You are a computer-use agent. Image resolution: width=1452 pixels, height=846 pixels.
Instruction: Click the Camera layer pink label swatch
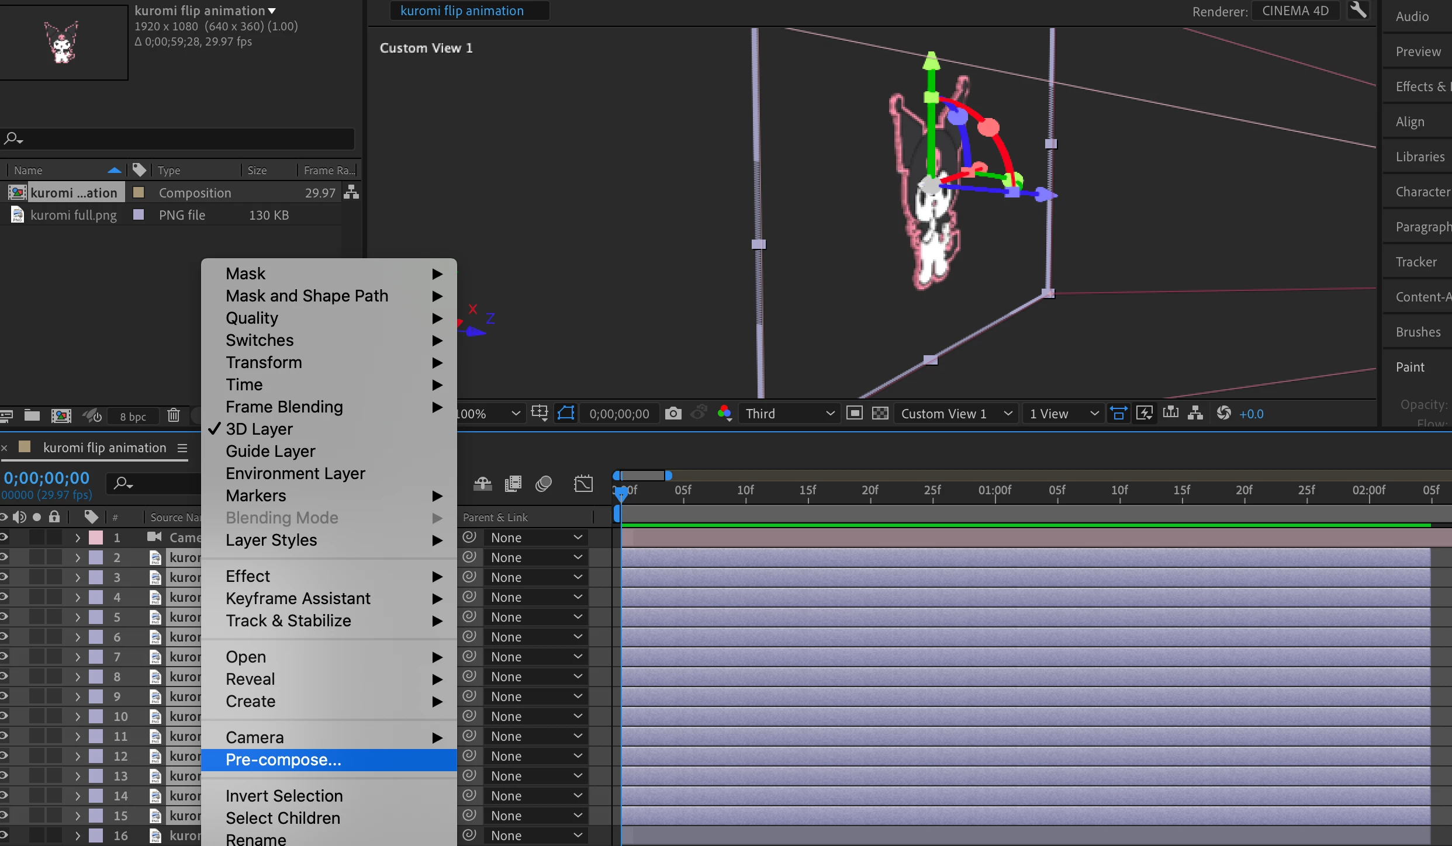click(96, 538)
